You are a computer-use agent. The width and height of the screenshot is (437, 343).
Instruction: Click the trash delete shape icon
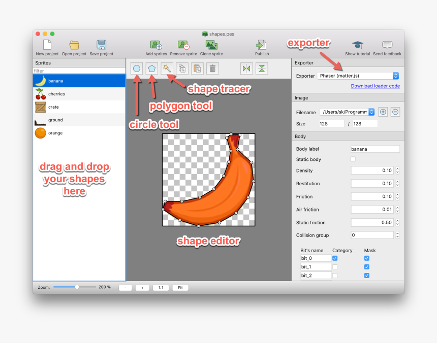pyautogui.click(x=212, y=68)
